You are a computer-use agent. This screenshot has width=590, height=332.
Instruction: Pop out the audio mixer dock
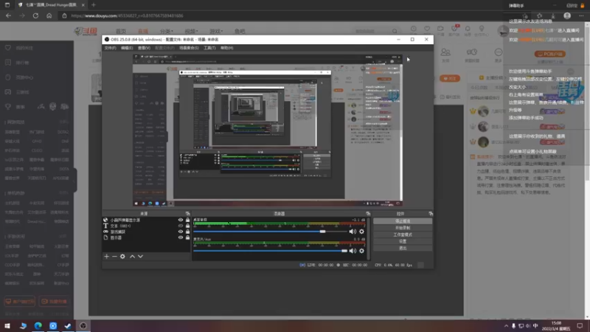tap(368, 213)
